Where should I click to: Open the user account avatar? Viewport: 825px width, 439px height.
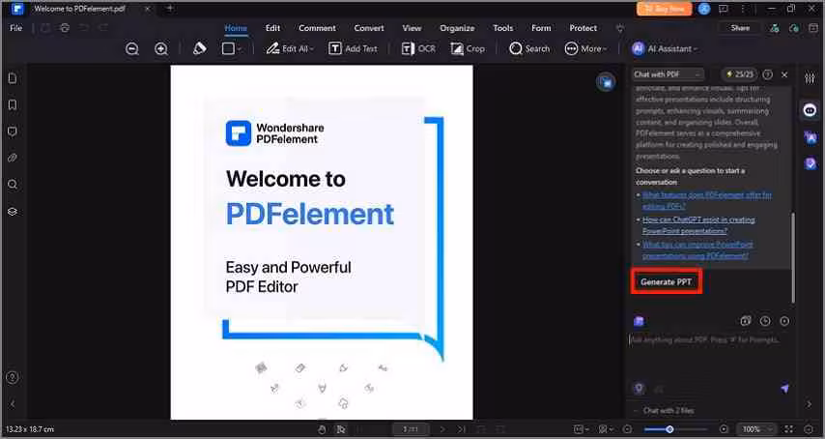click(704, 9)
